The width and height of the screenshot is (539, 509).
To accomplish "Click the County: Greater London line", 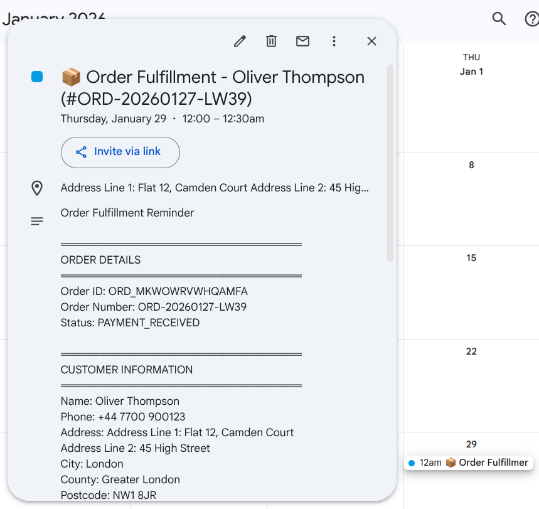I will 120,480.
